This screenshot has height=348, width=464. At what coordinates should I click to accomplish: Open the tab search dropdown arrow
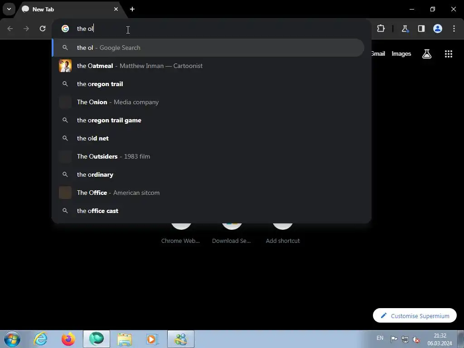[9, 9]
